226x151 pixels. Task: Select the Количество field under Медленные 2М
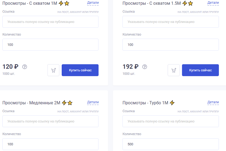(x=51, y=144)
